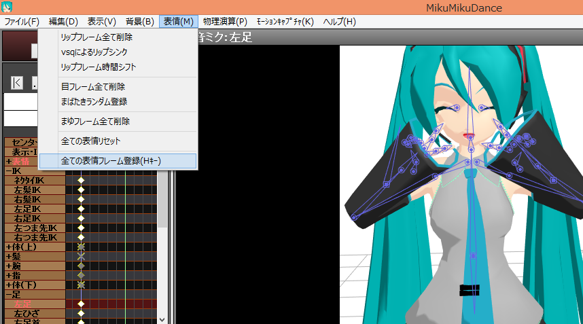The image size is (583, 324).
Task: Select 腕 group keyframe marker
Action: pyautogui.click(x=81, y=266)
